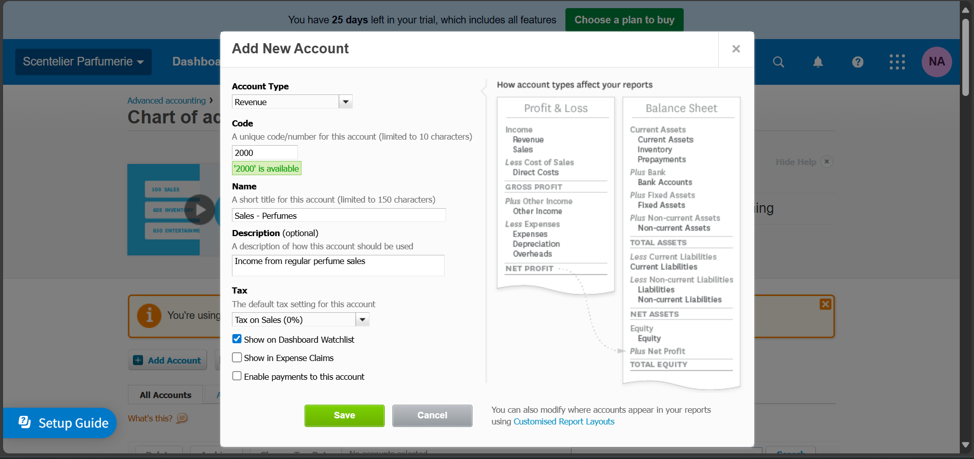
Task: Click the TOTAL ASSETS line
Action: click(x=658, y=243)
